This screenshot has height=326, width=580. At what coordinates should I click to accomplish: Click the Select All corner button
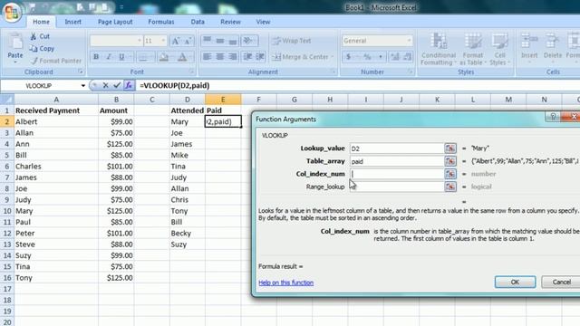click(7, 100)
